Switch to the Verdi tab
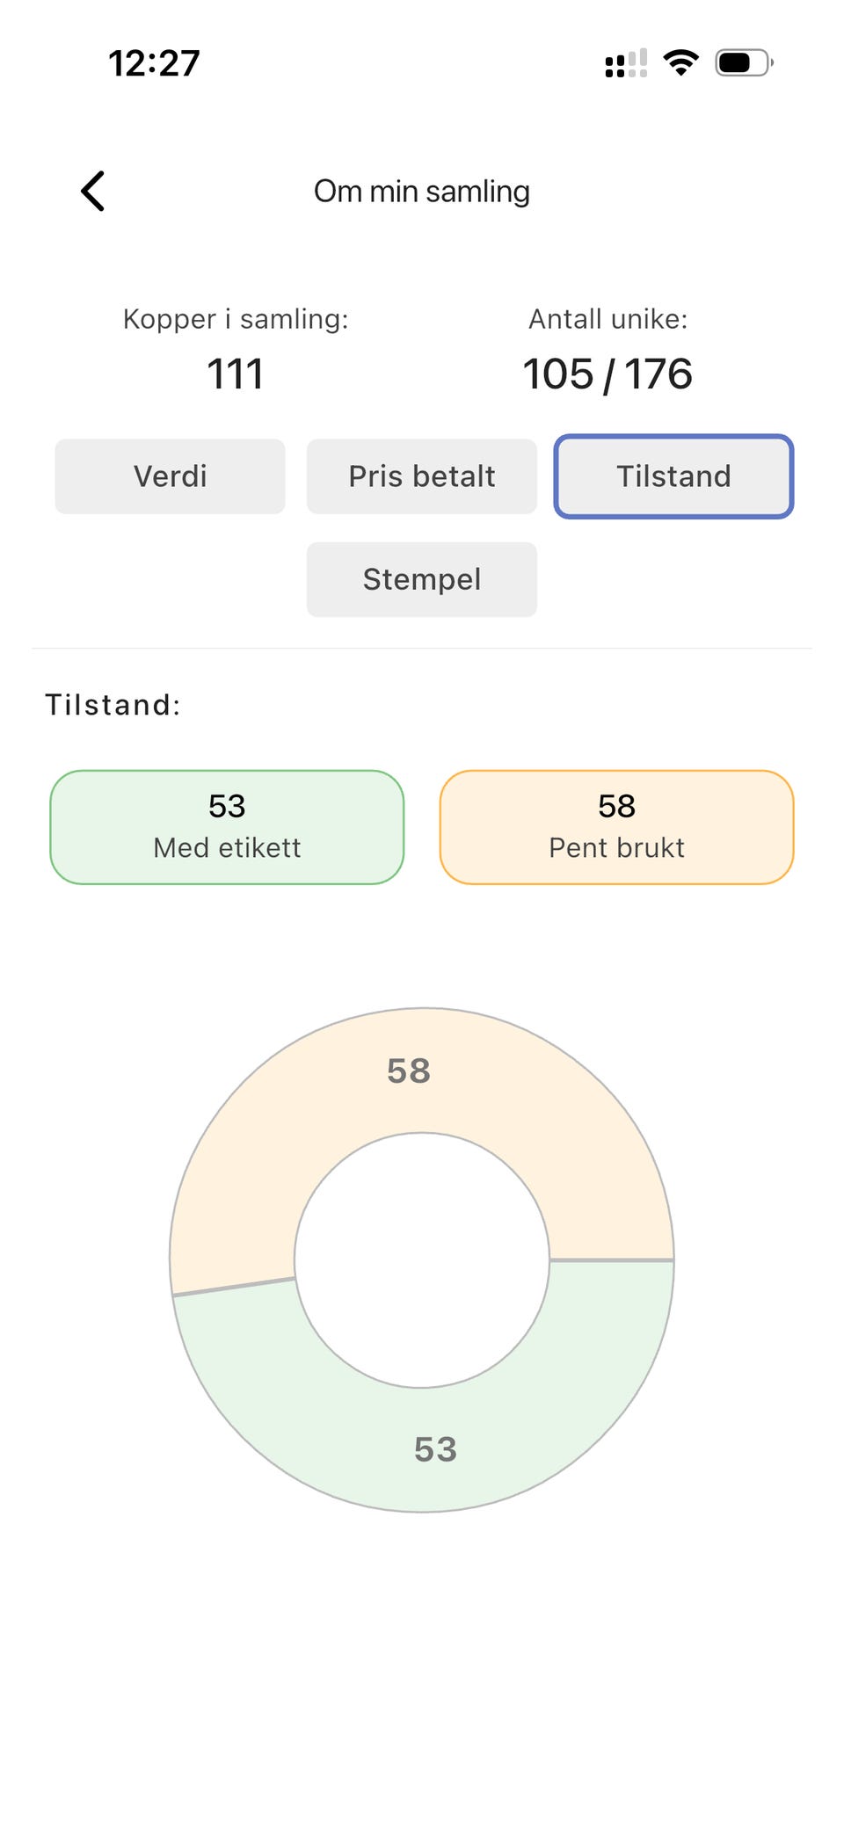 [x=170, y=476]
